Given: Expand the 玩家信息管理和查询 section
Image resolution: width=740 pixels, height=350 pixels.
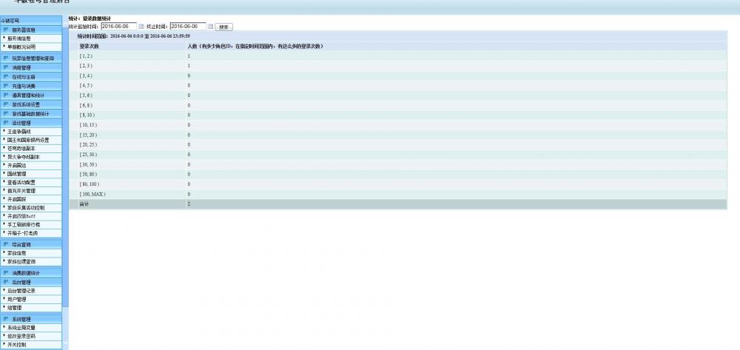Looking at the screenshot, I should [x=33, y=58].
